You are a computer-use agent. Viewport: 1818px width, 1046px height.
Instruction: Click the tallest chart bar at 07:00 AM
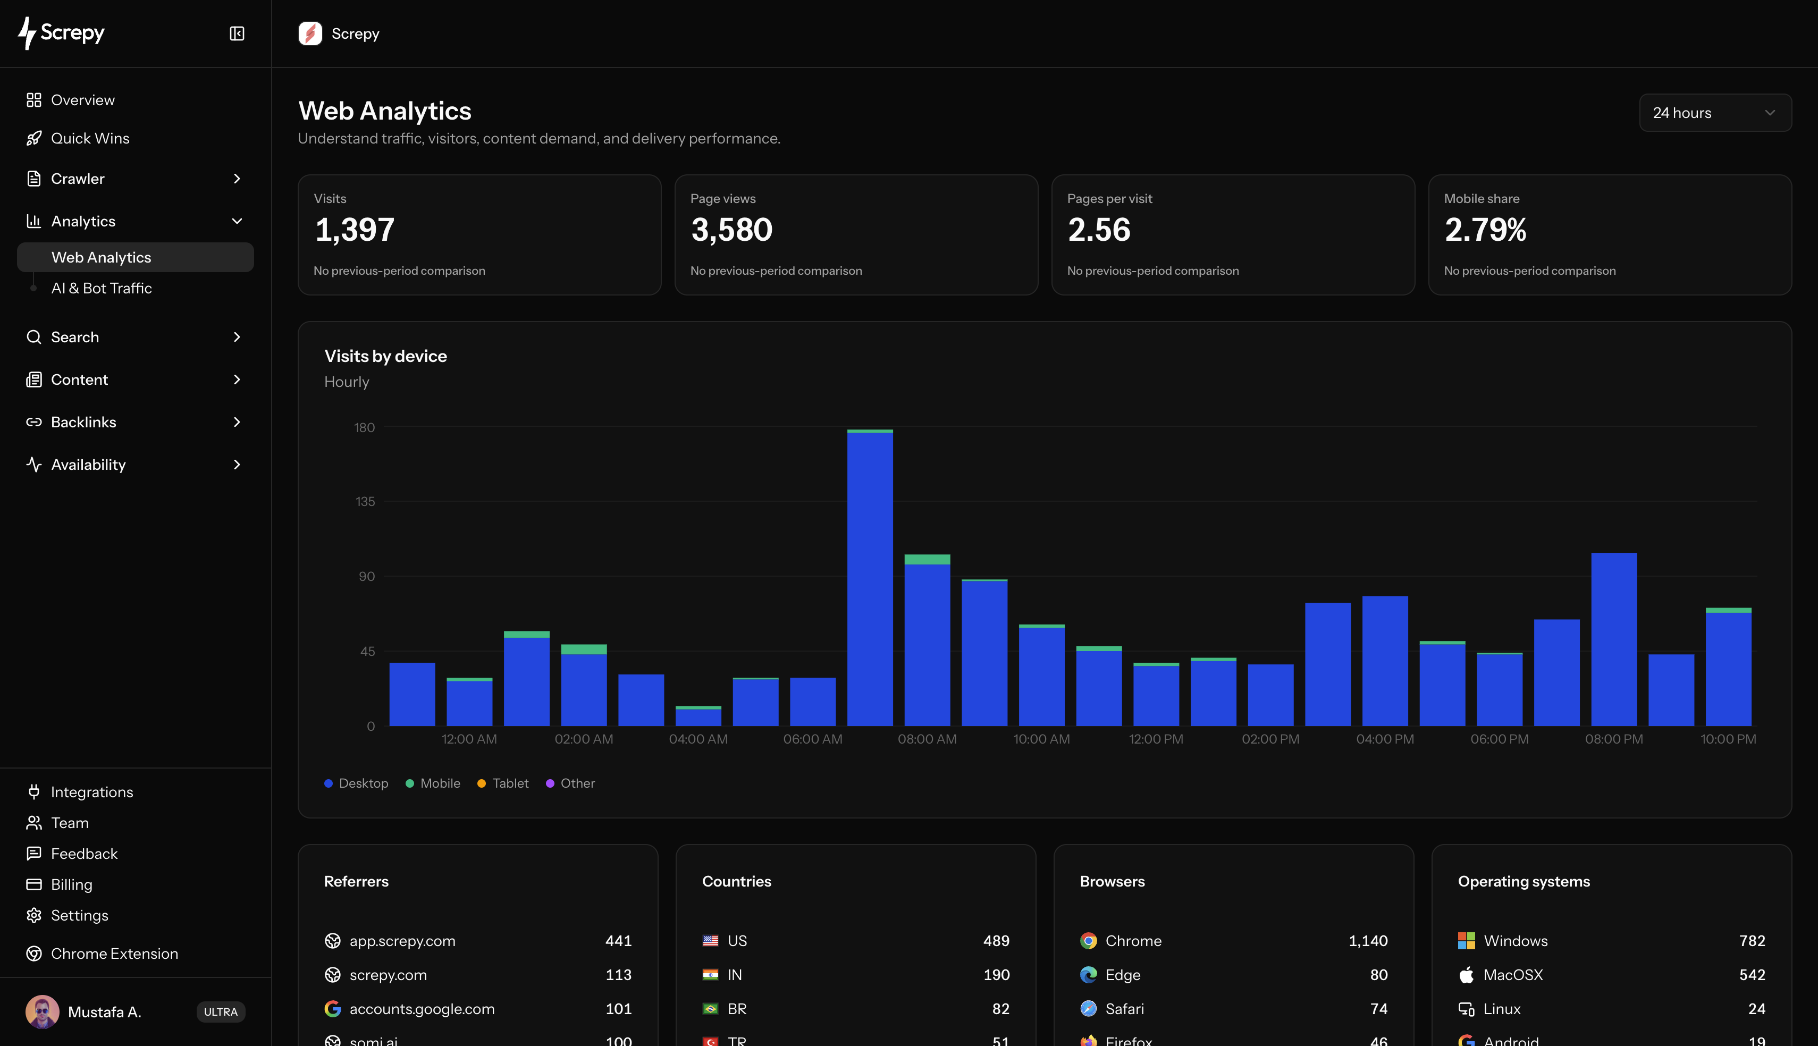pos(870,578)
